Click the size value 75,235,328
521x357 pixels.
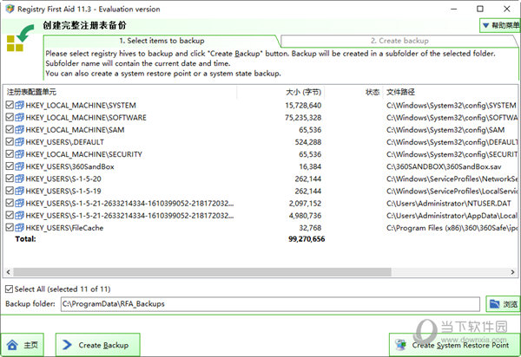click(303, 118)
